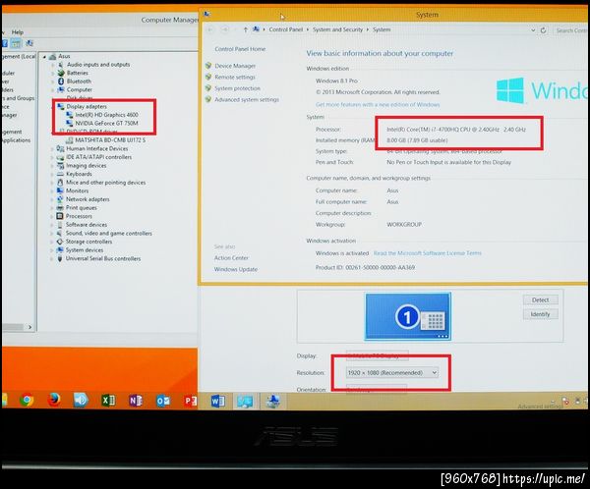
Task: Open the Help menu in Computer Management
Action: (x=18, y=32)
